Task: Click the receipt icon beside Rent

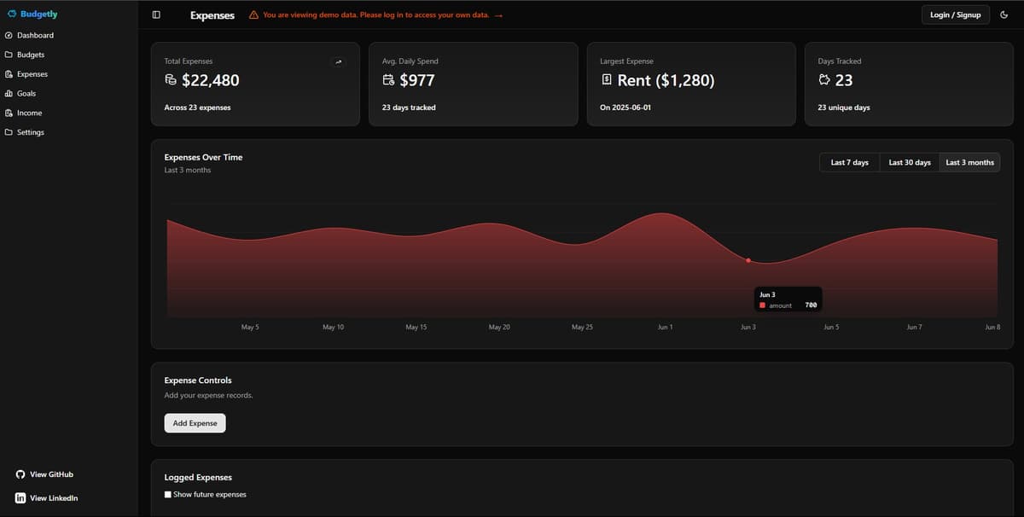Action: tap(606, 80)
